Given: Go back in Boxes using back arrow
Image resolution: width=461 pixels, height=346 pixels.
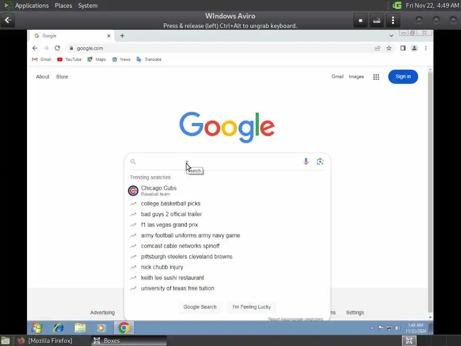Looking at the screenshot, I should 8,20.
